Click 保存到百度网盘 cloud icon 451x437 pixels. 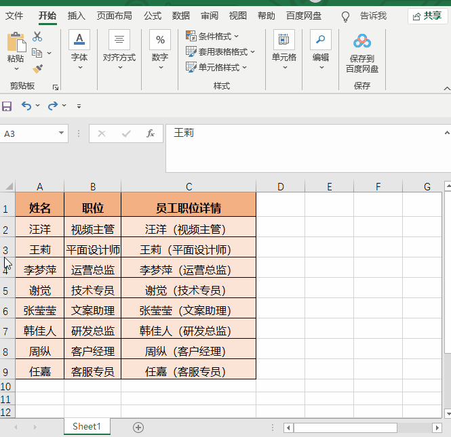pos(362,41)
